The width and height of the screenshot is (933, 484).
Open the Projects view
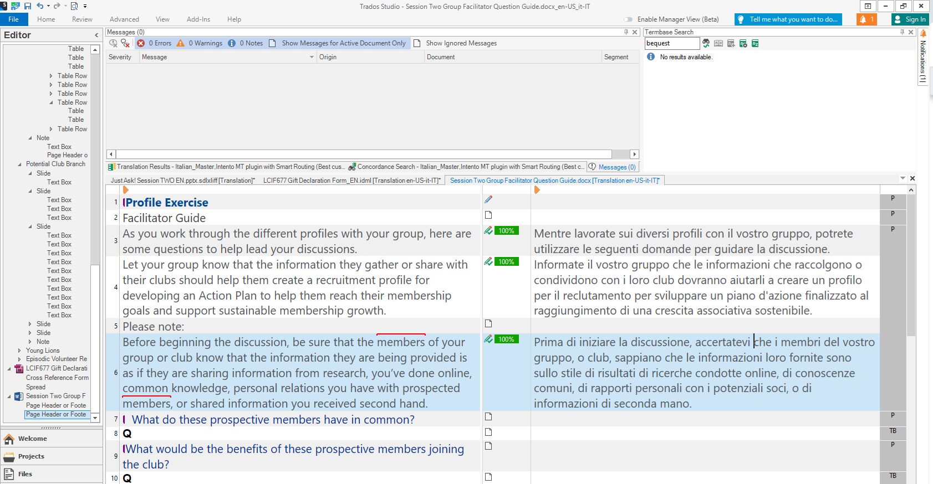point(52,456)
